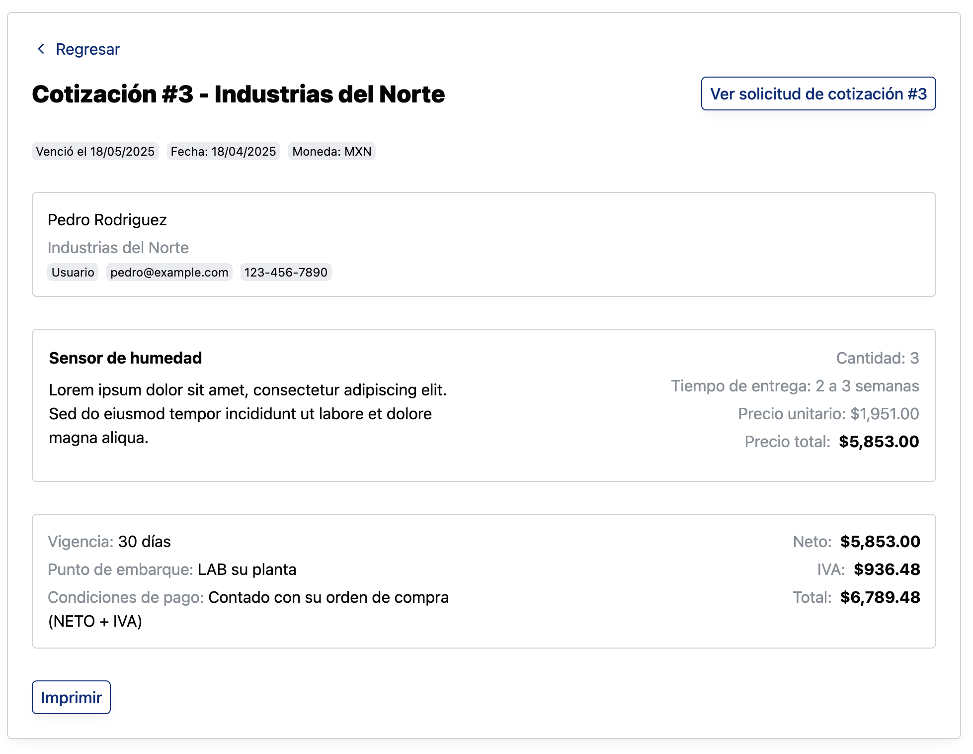Viewport: 973px width, 754px height.
Task: Select the Industrias del Norte company text
Action: [x=118, y=248]
